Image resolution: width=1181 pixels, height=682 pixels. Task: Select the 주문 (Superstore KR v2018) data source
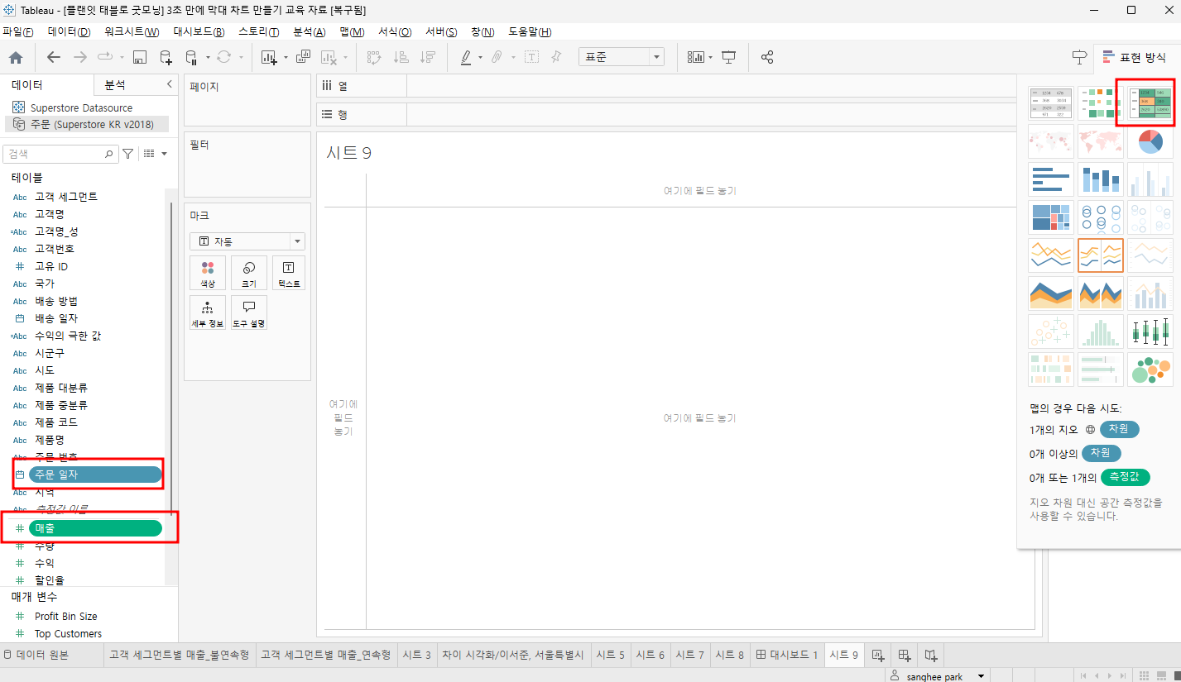[x=87, y=124]
